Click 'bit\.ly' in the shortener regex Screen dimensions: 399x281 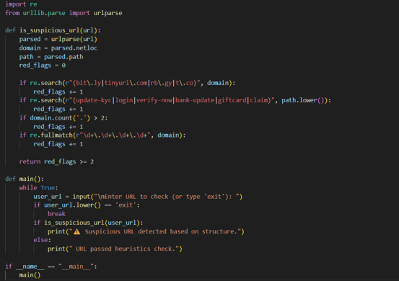coord(89,83)
